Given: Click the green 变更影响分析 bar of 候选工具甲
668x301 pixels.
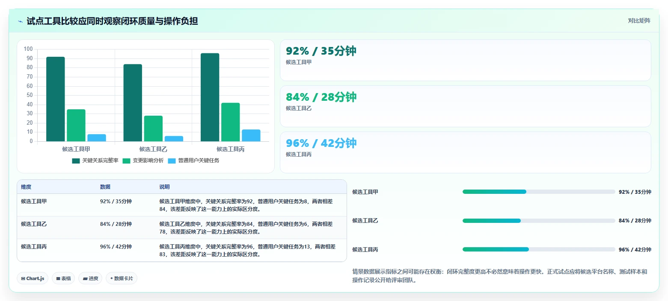Looking at the screenshot, I should click(x=76, y=125).
